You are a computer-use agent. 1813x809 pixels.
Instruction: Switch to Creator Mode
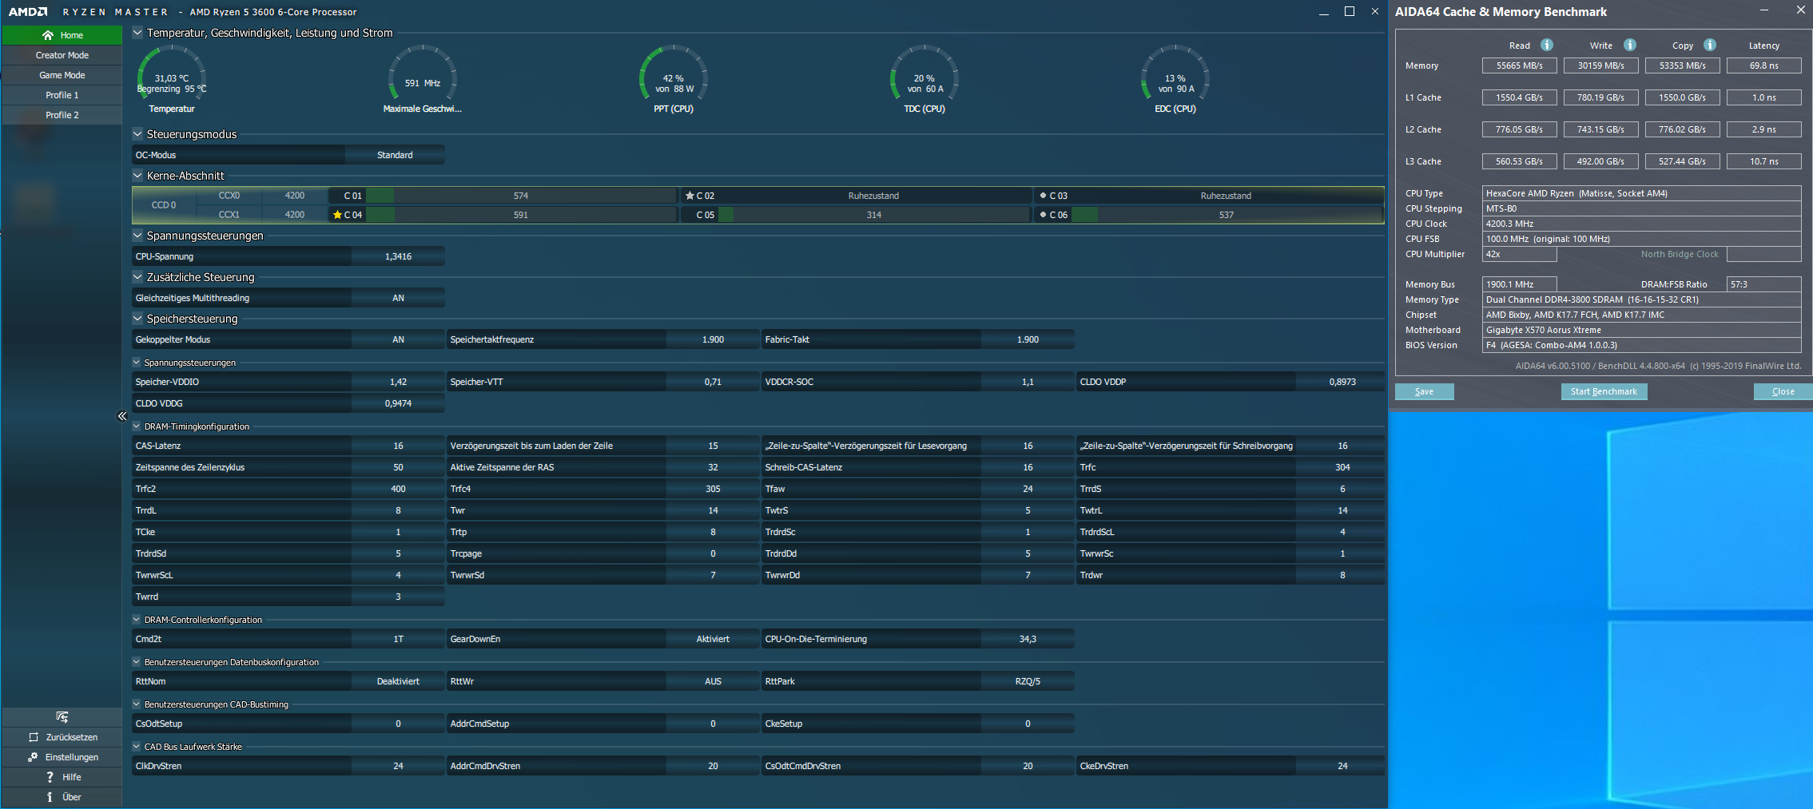pos(62,55)
